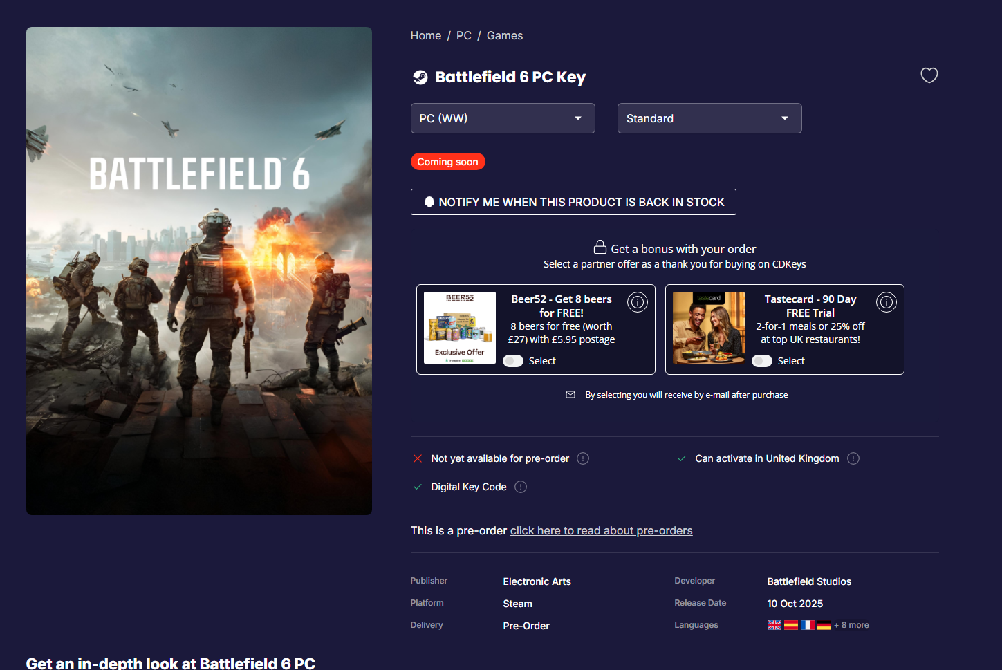1002x670 pixels.
Task: Go to Games breadcrumb
Action: point(505,36)
